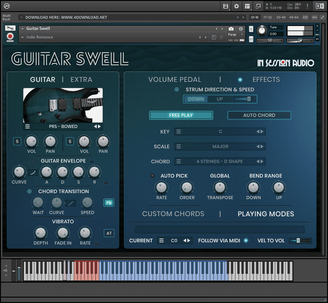Toggle the PB pitch bend button
The image size is (328, 303).
pyautogui.click(x=109, y=203)
